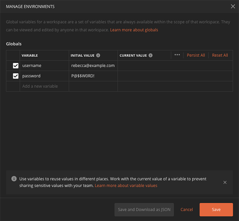Click Reset All

[220, 55]
